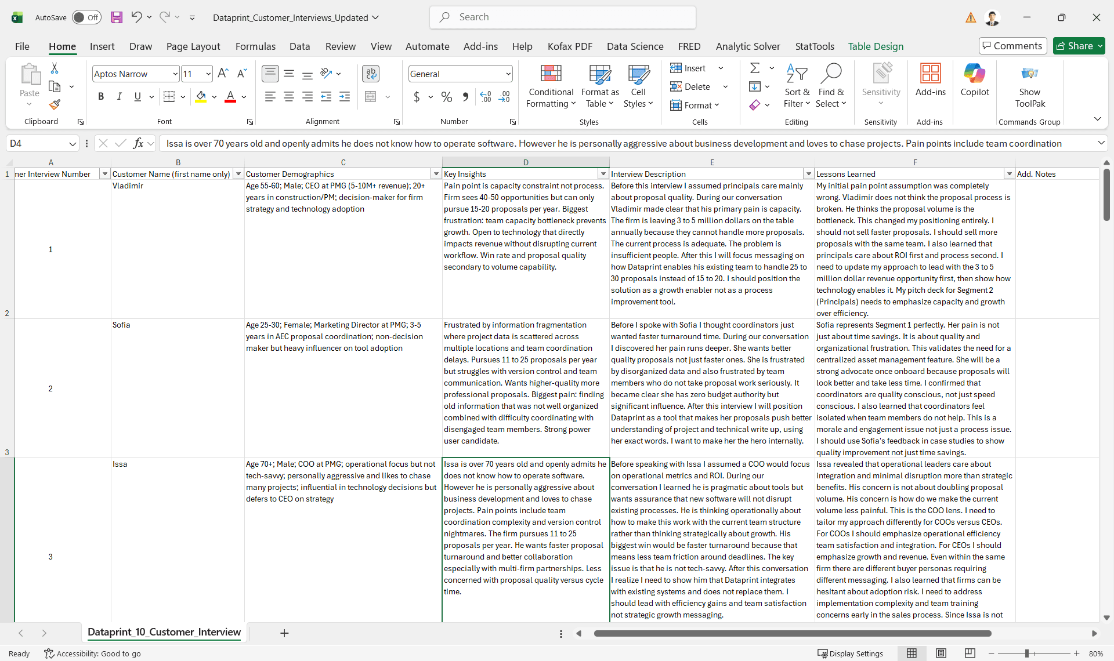This screenshot has width=1114, height=661.
Task: Expand the Name Box dropdown
Action: pos(73,143)
